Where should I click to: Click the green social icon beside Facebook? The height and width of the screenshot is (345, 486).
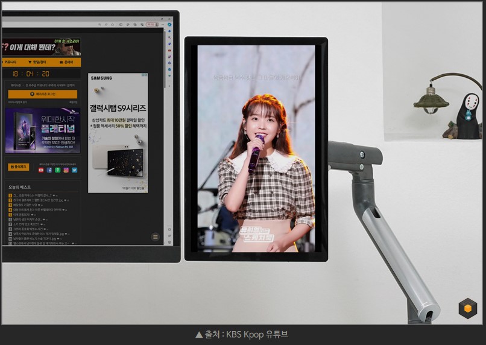pos(58,170)
